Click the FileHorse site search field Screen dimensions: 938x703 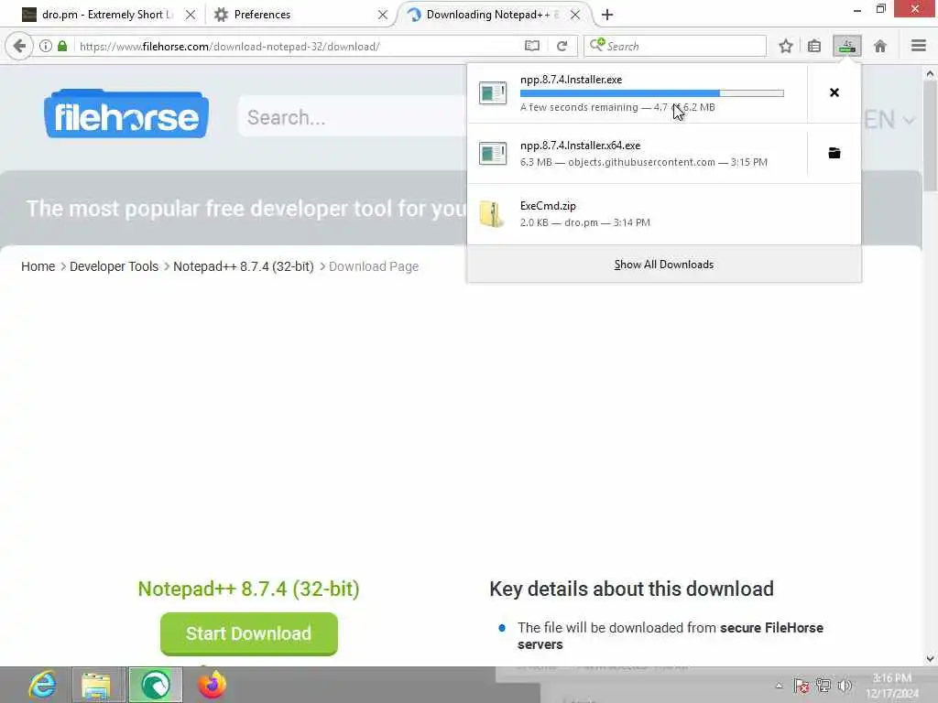pyautogui.click(x=353, y=117)
